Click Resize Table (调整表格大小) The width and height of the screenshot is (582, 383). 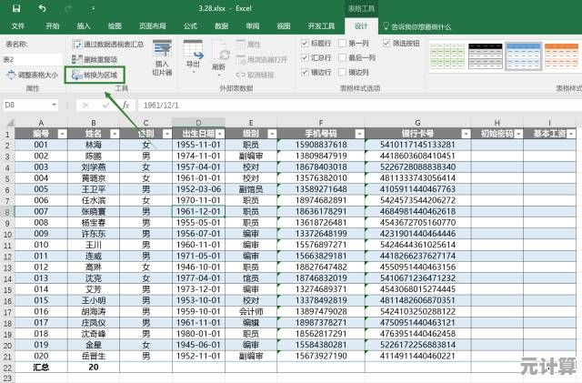point(33,75)
